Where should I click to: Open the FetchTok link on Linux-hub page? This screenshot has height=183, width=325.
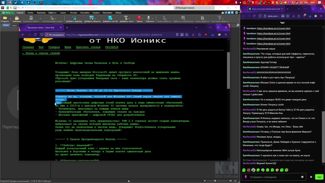112,47
